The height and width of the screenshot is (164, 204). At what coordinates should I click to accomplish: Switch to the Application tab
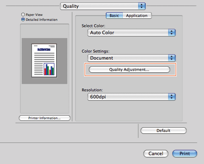point(137,16)
